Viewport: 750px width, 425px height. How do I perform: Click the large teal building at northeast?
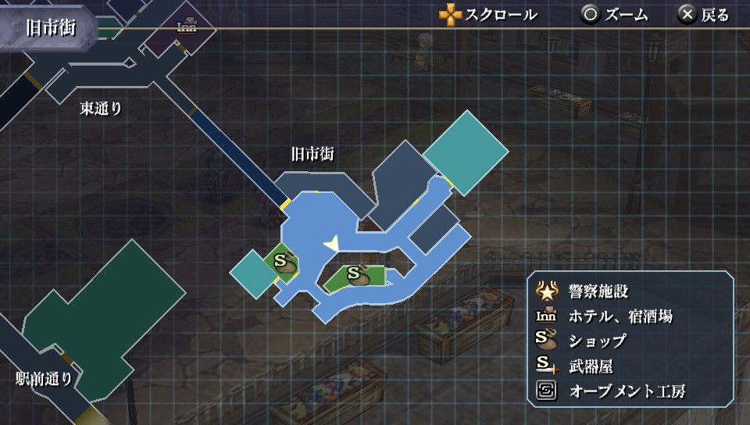466,152
